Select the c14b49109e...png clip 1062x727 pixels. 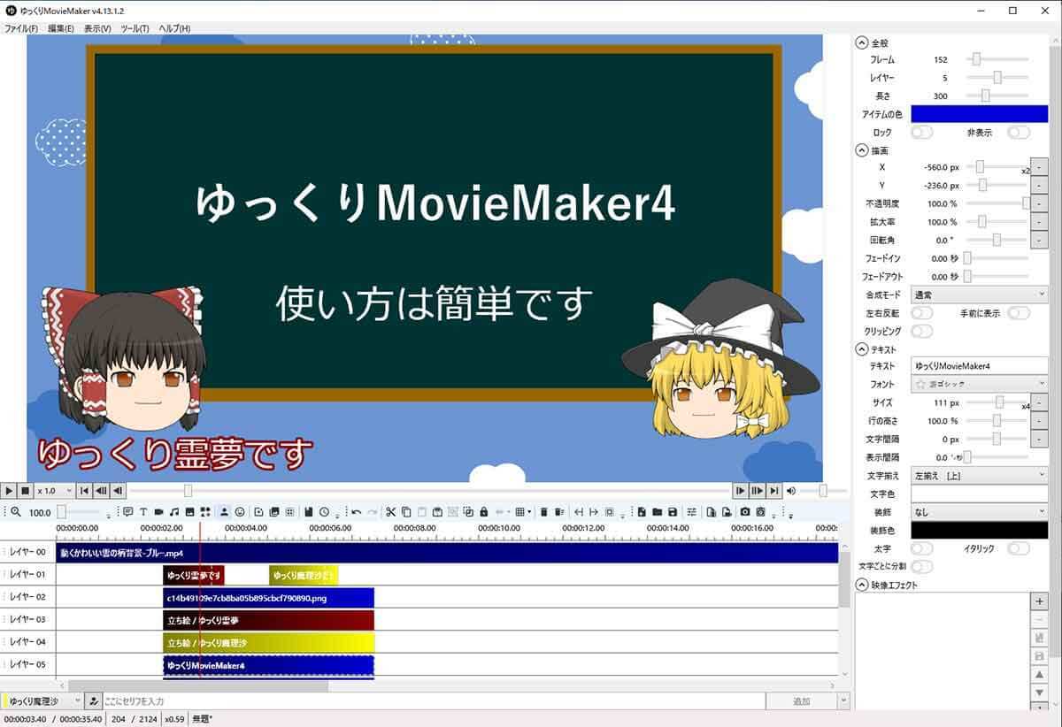click(269, 598)
